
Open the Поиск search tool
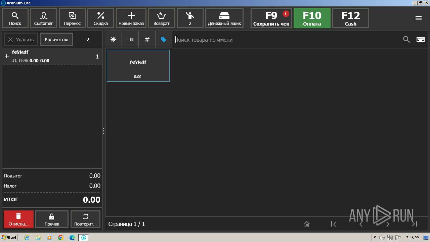[x=15, y=18]
